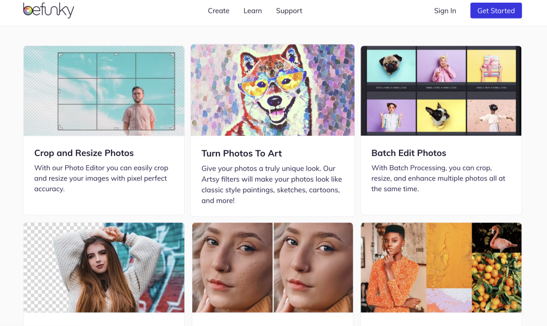
Task: Open the crop grid photo thumbnail
Action: 104,91
